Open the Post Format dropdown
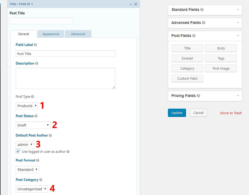The image size is (249, 195). pyautogui.click(x=27, y=169)
